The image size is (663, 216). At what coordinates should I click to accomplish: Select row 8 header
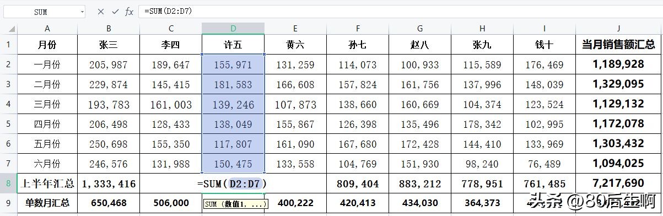tap(9, 183)
